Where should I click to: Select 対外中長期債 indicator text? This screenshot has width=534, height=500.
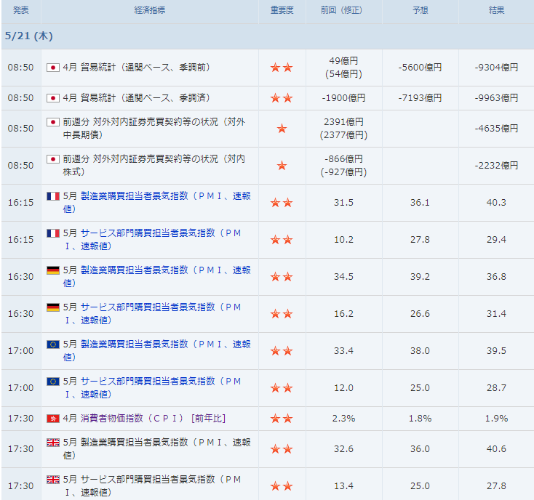(154, 128)
